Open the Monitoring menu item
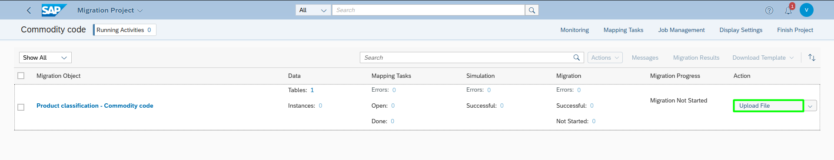The height and width of the screenshot is (160, 834). tap(575, 30)
